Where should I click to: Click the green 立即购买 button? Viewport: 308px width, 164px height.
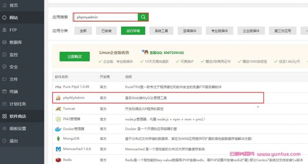pos(75,57)
